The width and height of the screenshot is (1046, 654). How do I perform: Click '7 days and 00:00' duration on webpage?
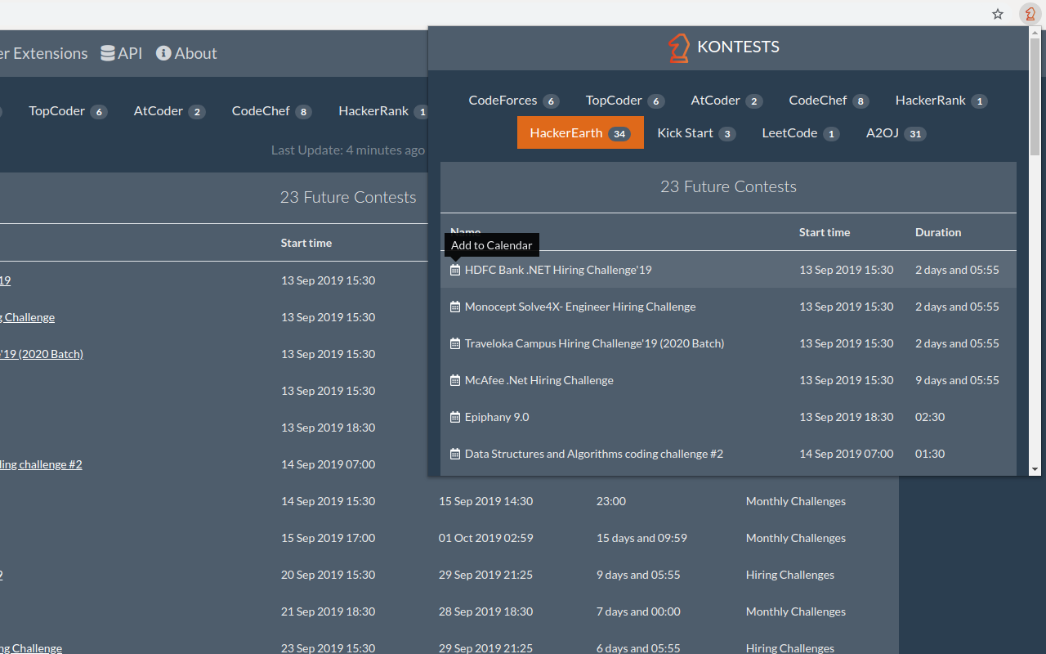tap(638, 611)
